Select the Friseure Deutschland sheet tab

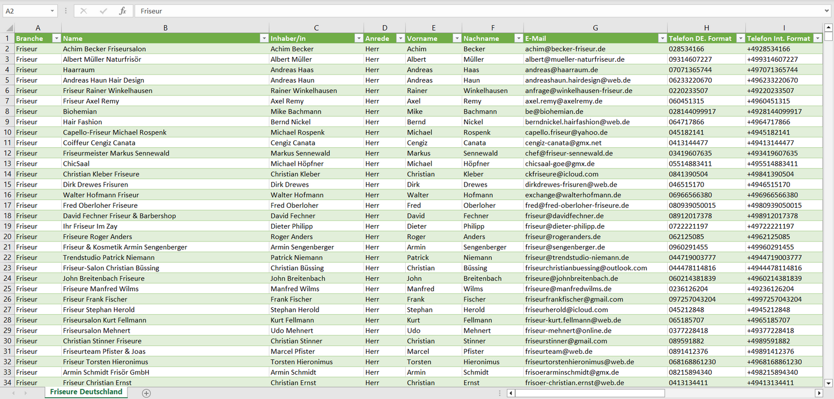pyautogui.click(x=86, y=392)
